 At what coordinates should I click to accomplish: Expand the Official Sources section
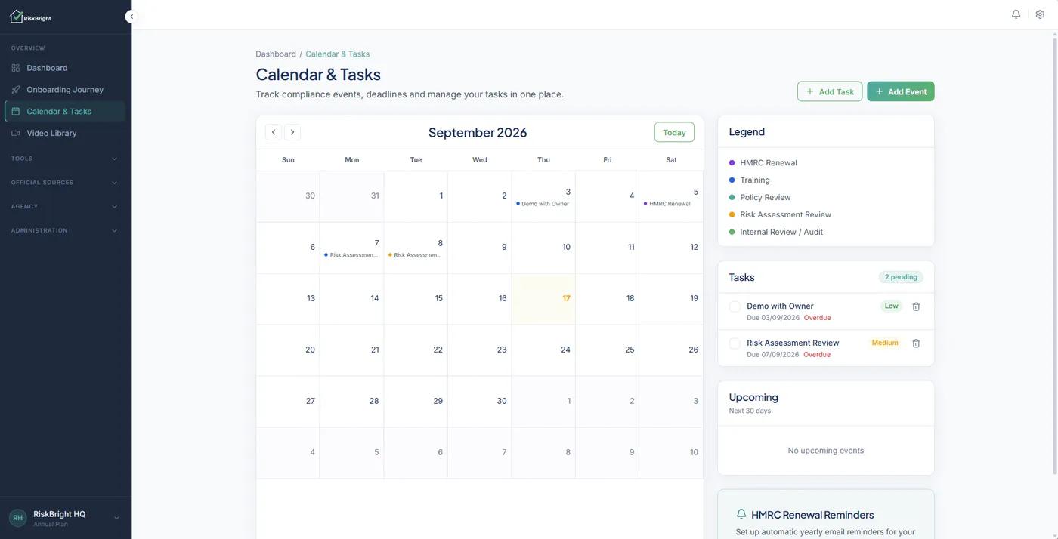click(x=65, y=183)
